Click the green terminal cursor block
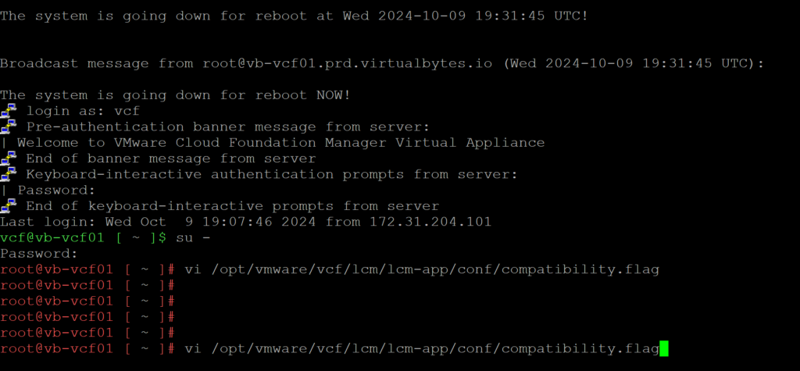 click(664, 348)
